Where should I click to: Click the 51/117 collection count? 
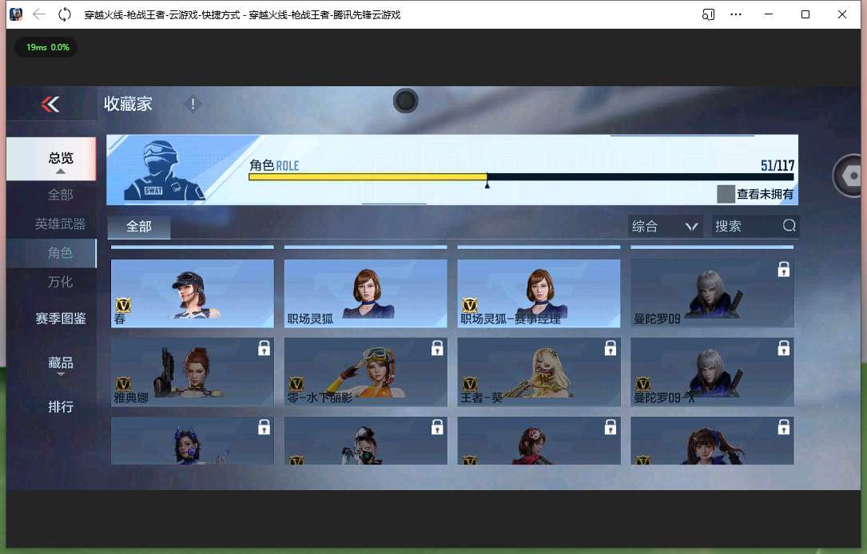click(777, 165)
